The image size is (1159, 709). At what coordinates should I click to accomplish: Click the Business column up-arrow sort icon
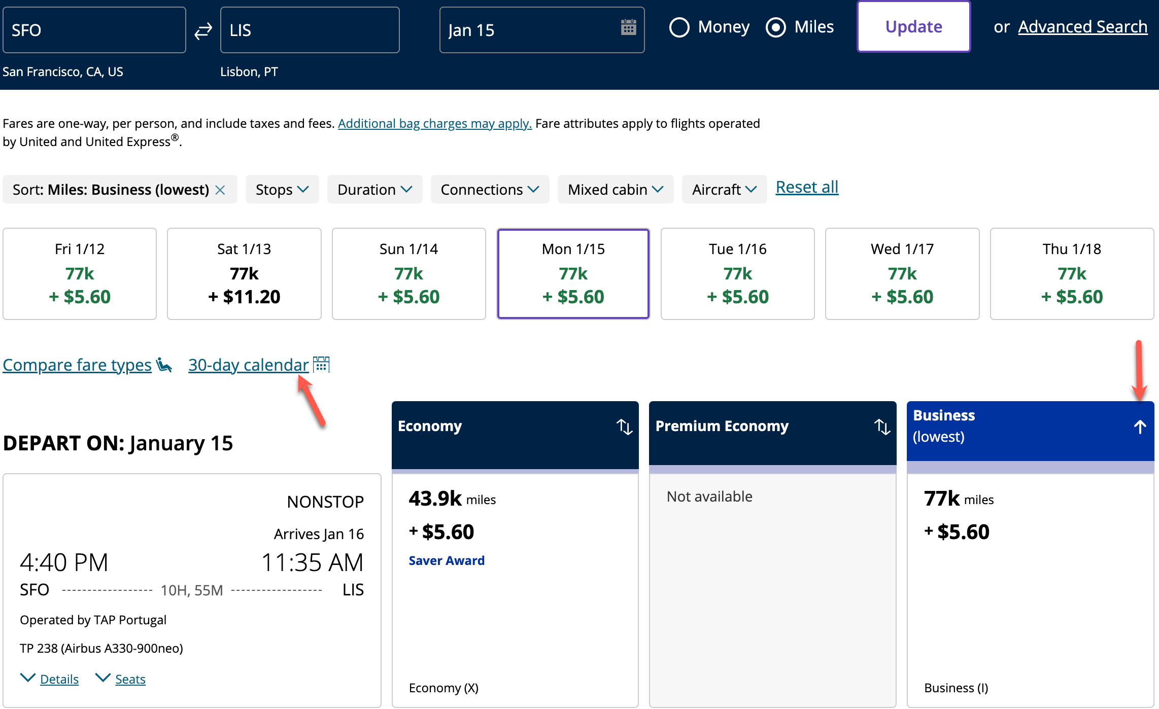point(1140,427)
